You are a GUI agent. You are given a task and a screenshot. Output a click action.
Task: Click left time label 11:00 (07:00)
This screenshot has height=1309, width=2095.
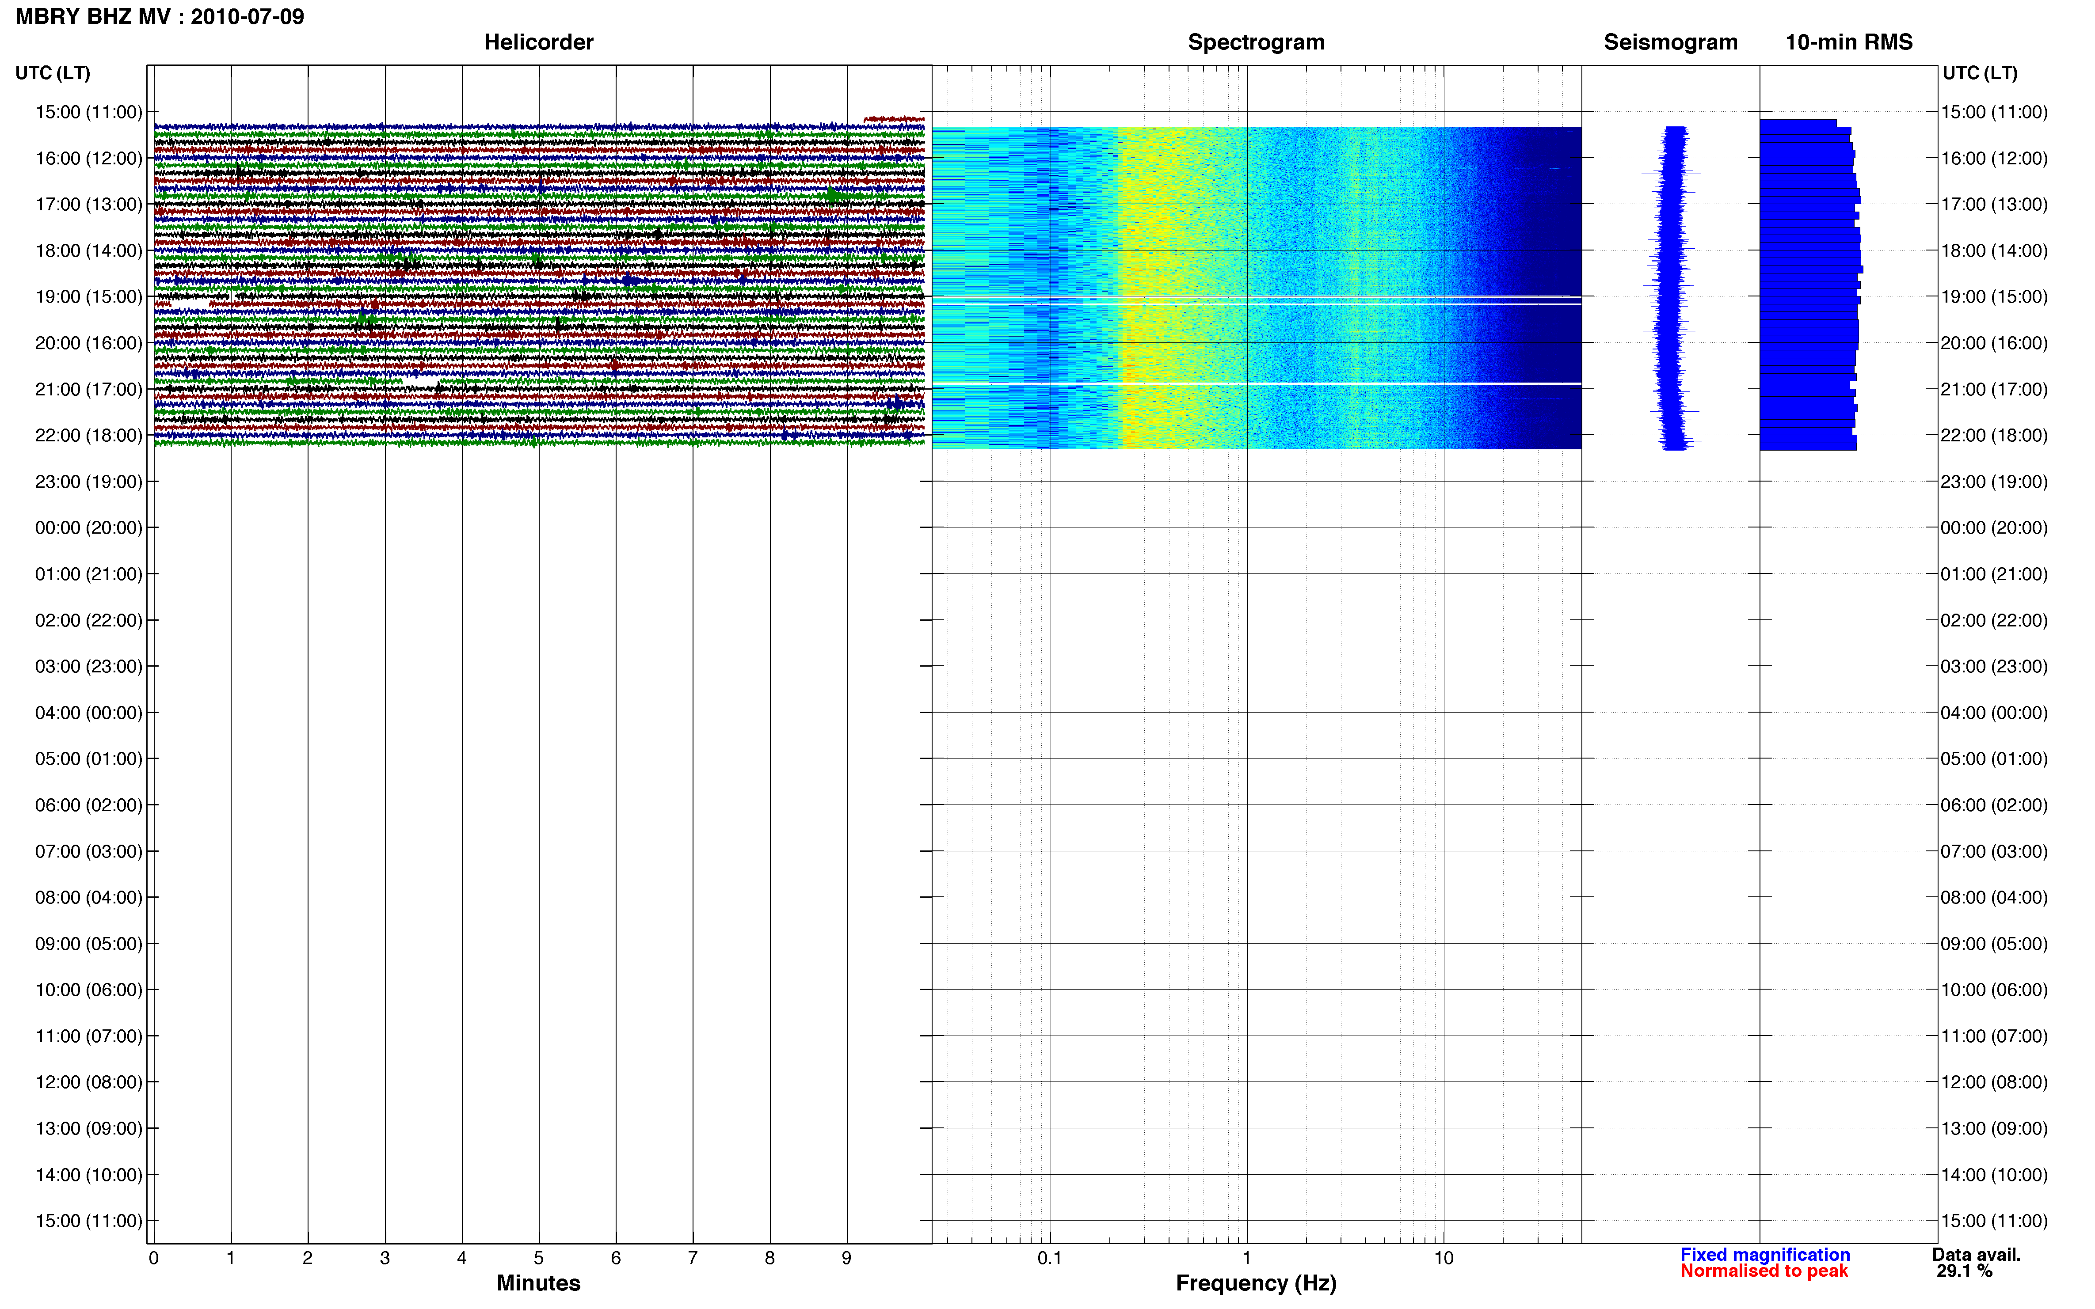(x=88, y=1036)
